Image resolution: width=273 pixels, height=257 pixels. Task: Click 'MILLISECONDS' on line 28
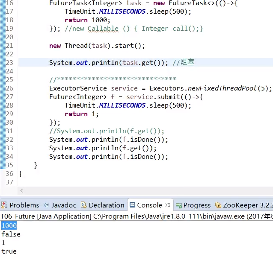[x=122, y=105]
